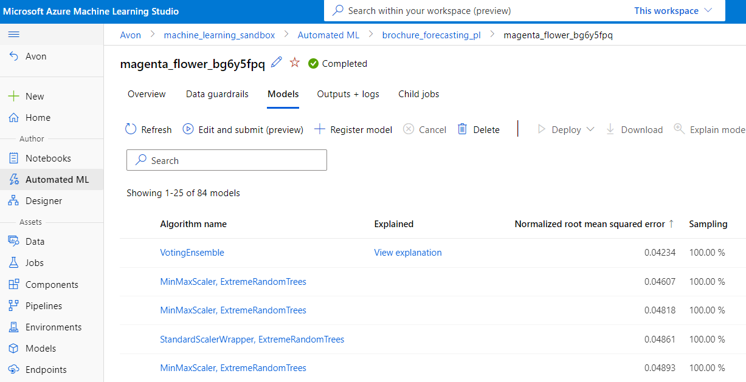Favorite the job with the star icon
This screenshot has height=382, width=746.
[x=295, y=62]
